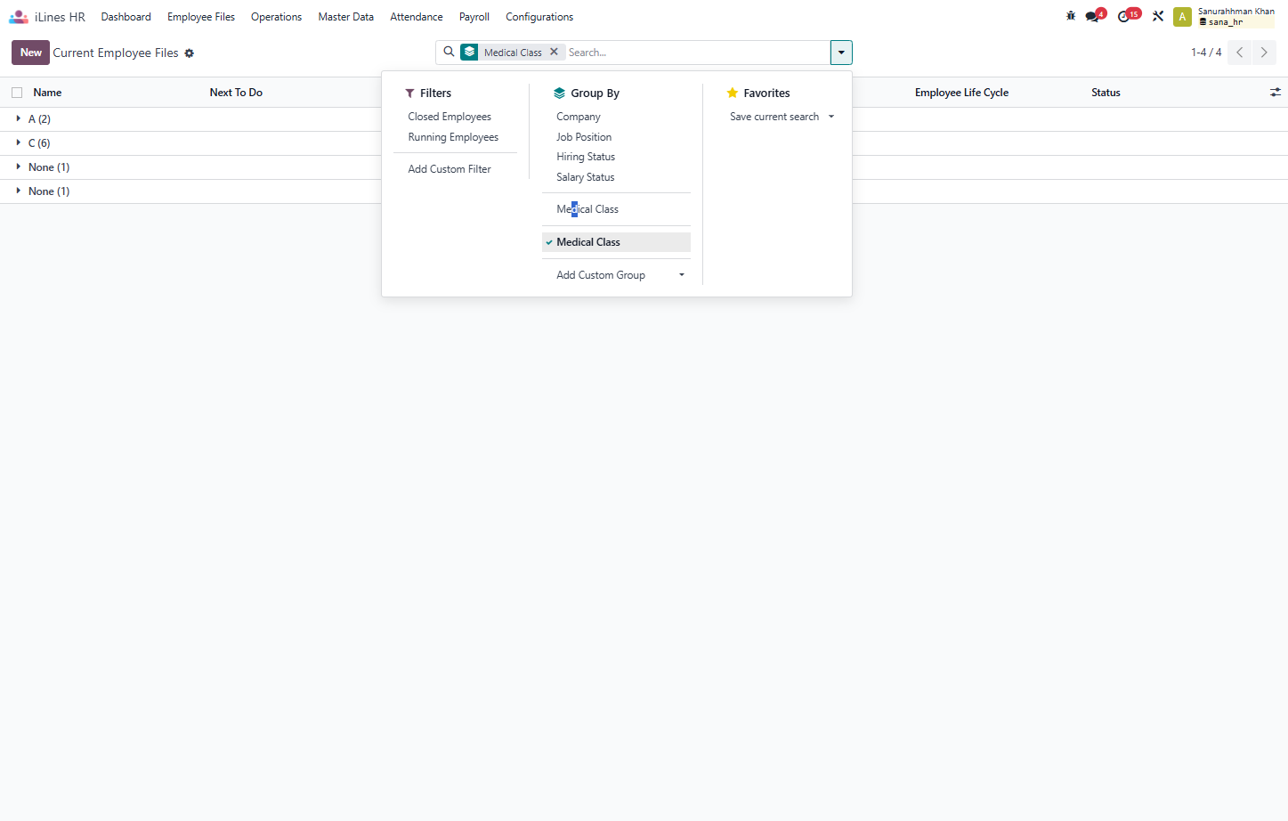Click the gear icon beside Current Employee Files

point(189,53)
